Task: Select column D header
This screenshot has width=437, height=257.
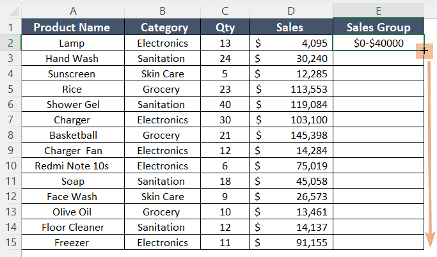Action: [291, 11]
